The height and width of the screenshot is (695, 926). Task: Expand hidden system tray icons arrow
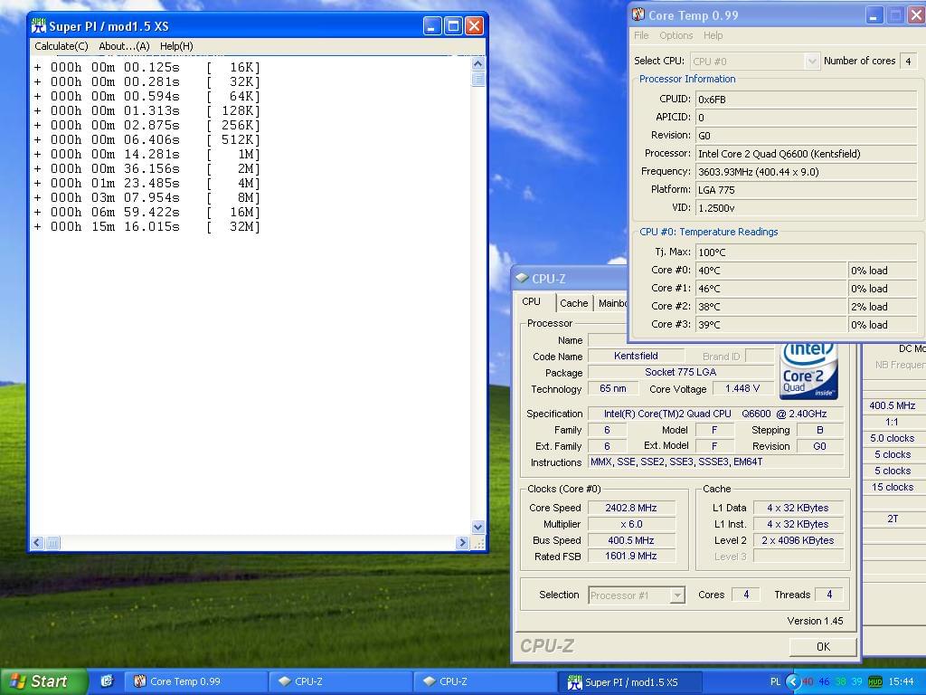793,681
